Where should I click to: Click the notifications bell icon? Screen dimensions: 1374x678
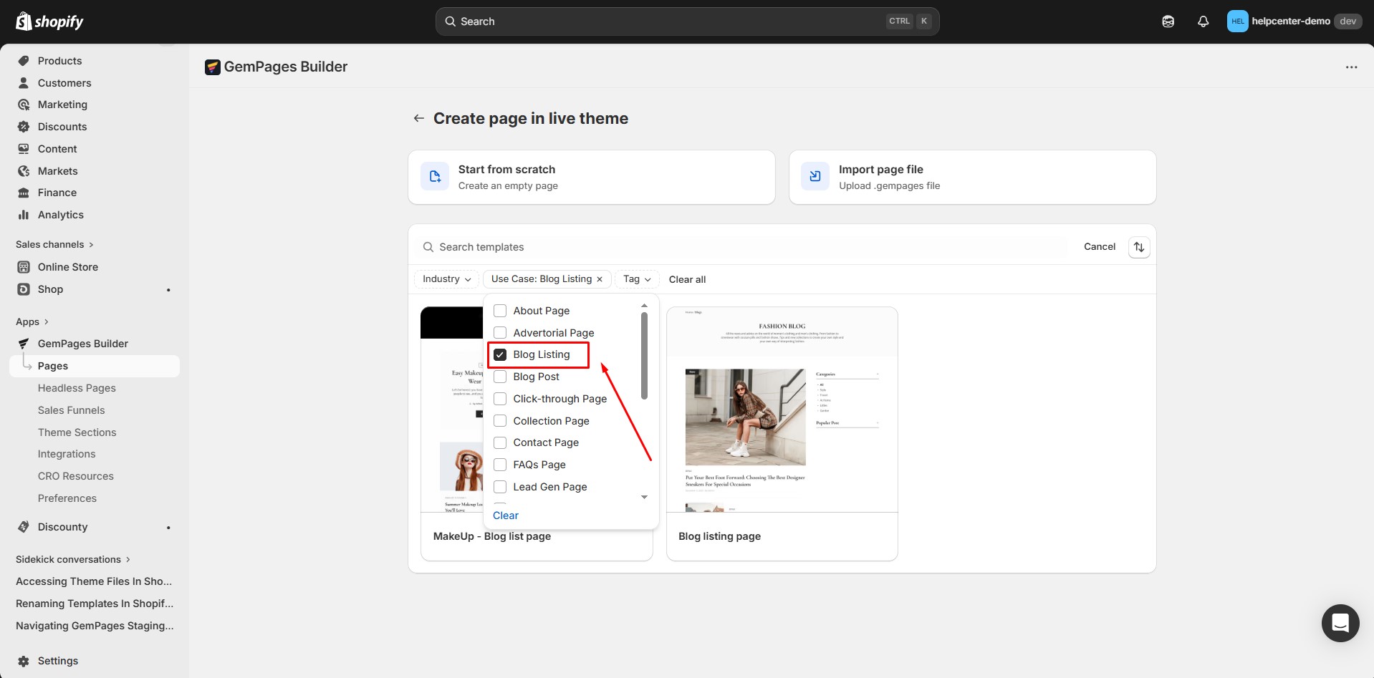point(1203,21)
